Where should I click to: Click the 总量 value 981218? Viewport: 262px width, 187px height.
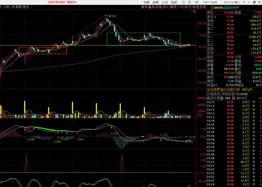point(229,69)
